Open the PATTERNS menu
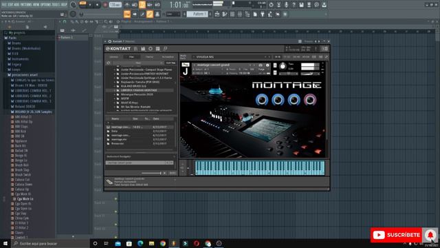 27,5
